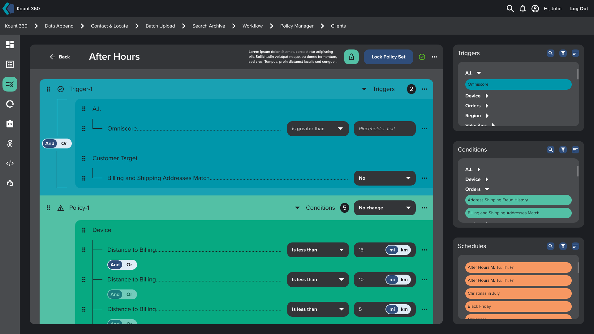
Task: Filter the Conditions panel
Action: coord(563,150)
